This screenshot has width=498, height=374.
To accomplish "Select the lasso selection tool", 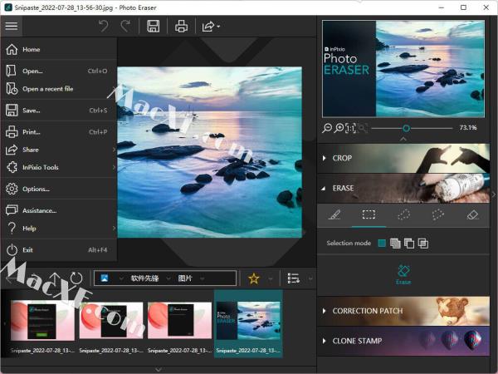I will [x=403, y=214].
